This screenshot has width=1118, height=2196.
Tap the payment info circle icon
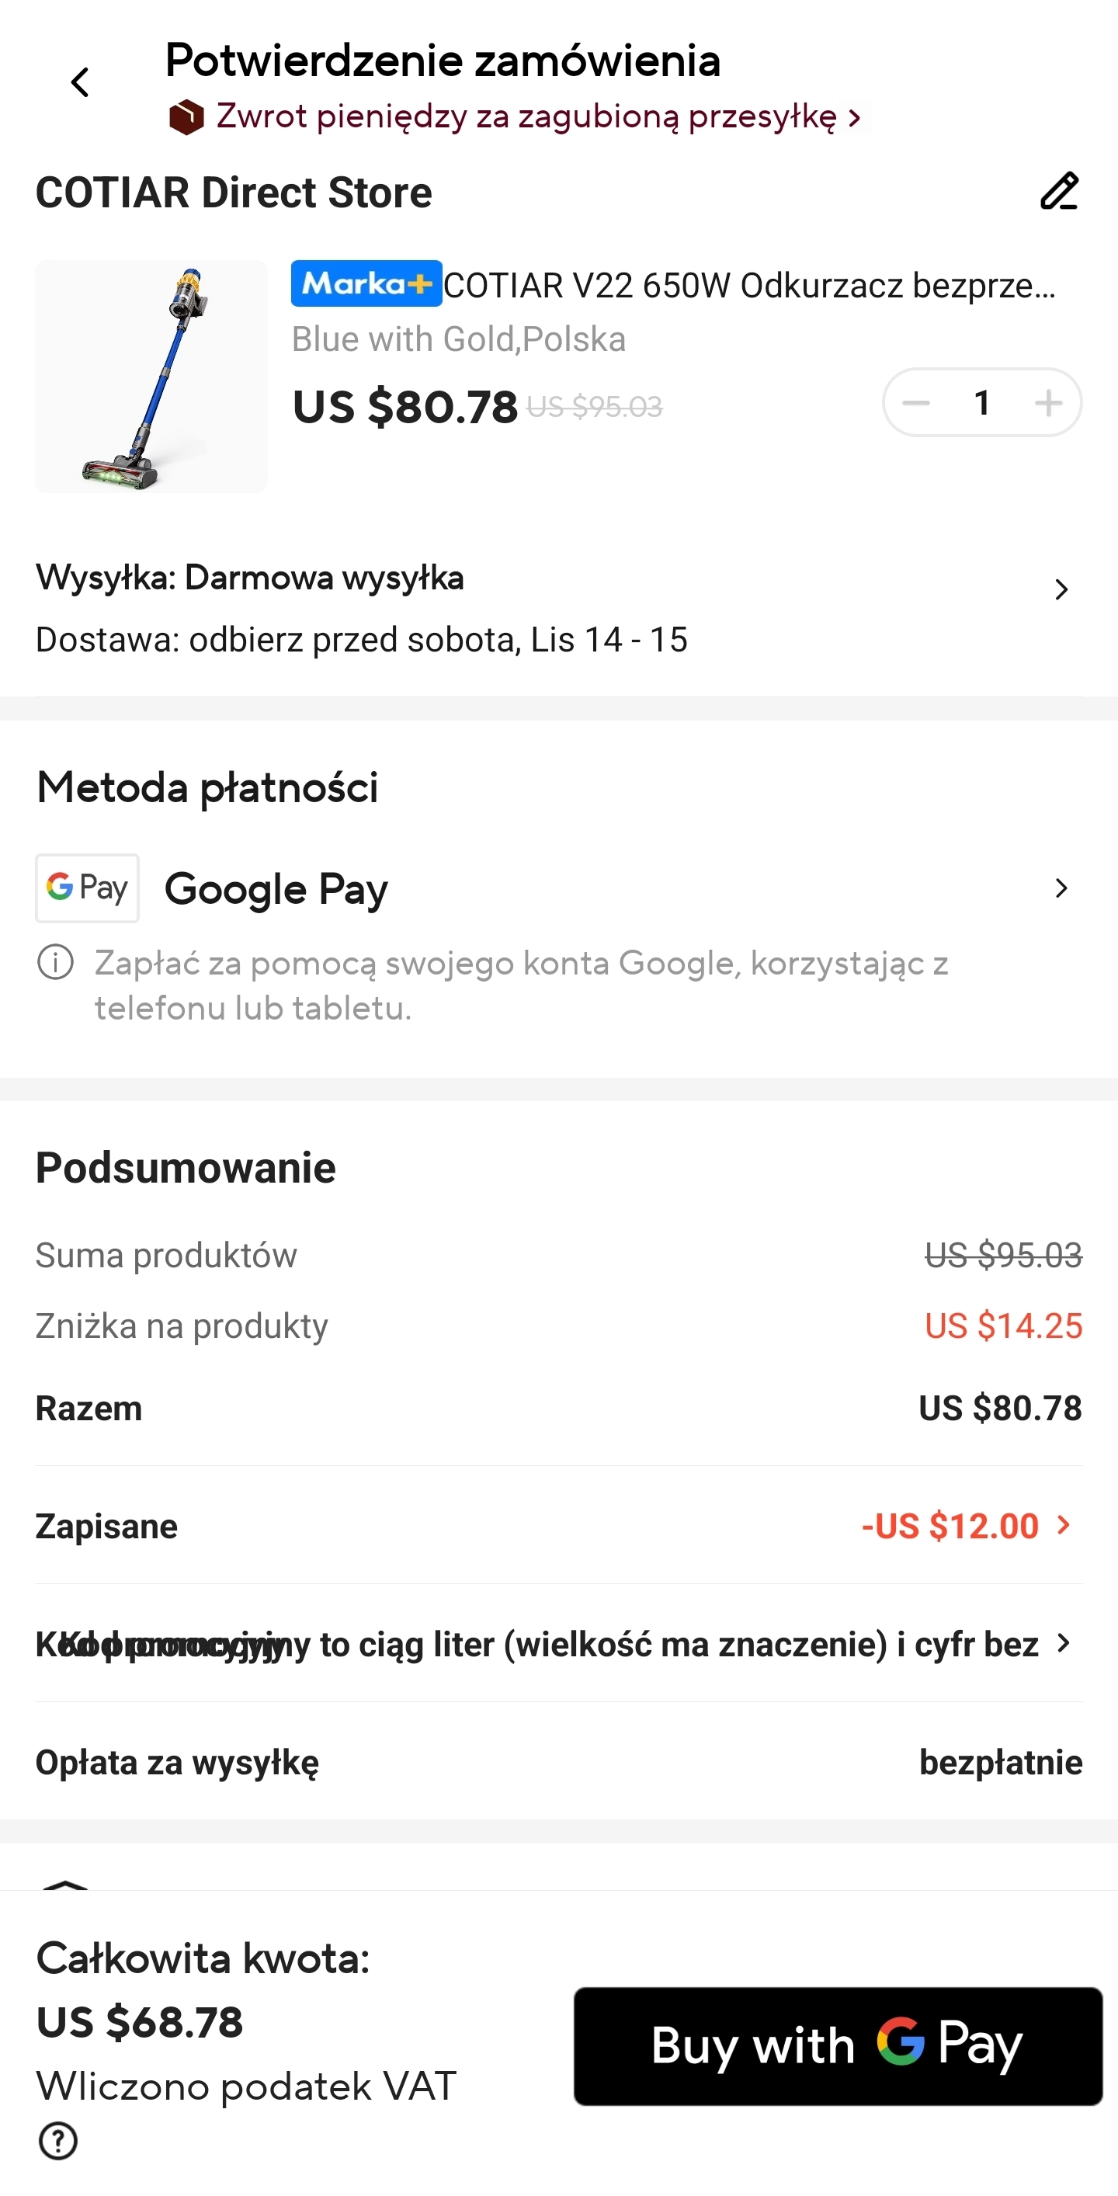55,962
